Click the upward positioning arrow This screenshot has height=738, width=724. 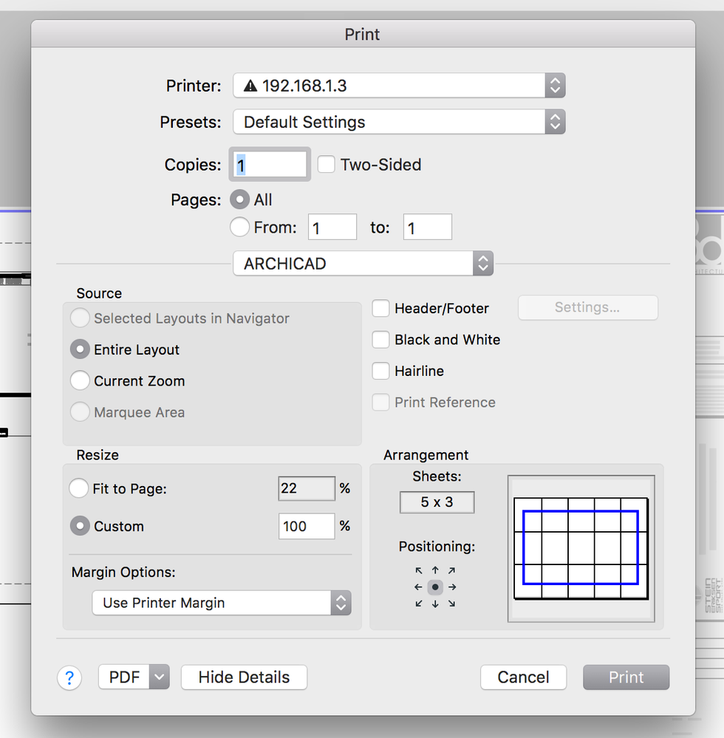435,570
